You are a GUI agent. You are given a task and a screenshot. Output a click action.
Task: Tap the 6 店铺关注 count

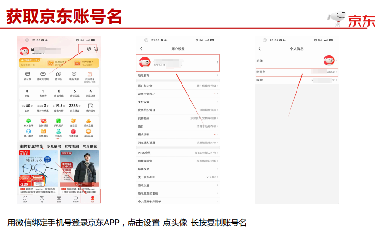[x=75, y=93]
